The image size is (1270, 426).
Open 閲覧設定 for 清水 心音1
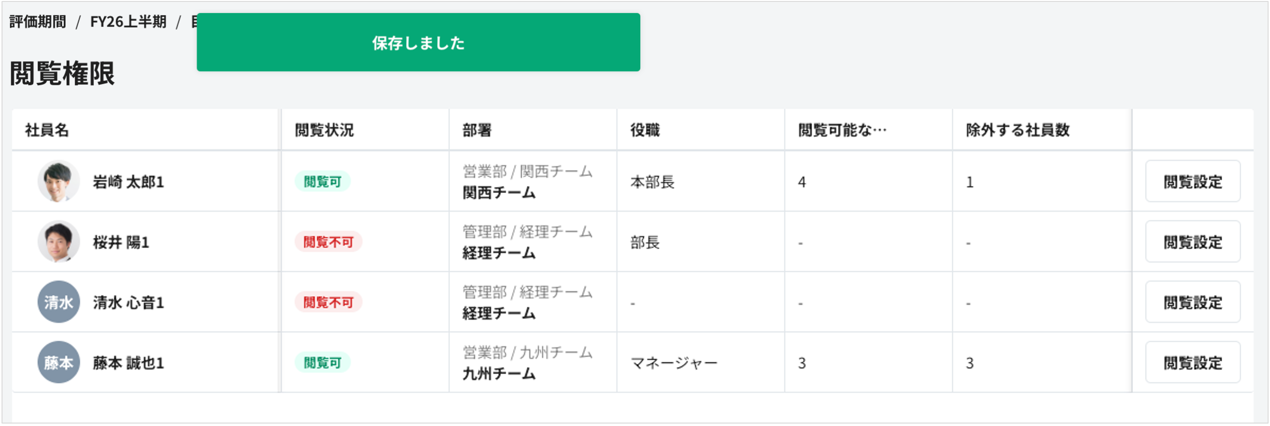tap(1192, 302)
